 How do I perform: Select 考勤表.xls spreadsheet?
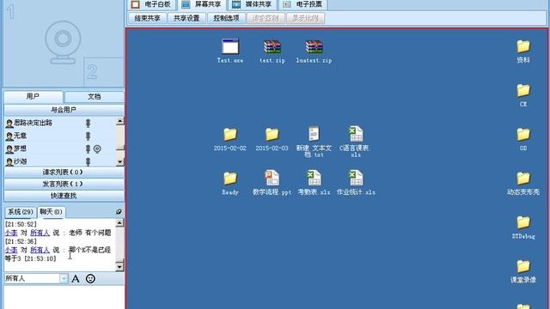(314, 183)
